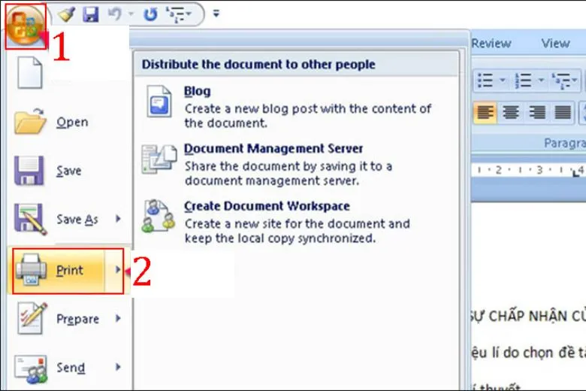Expand the Print submenu arrow

[x=116, y=270]
